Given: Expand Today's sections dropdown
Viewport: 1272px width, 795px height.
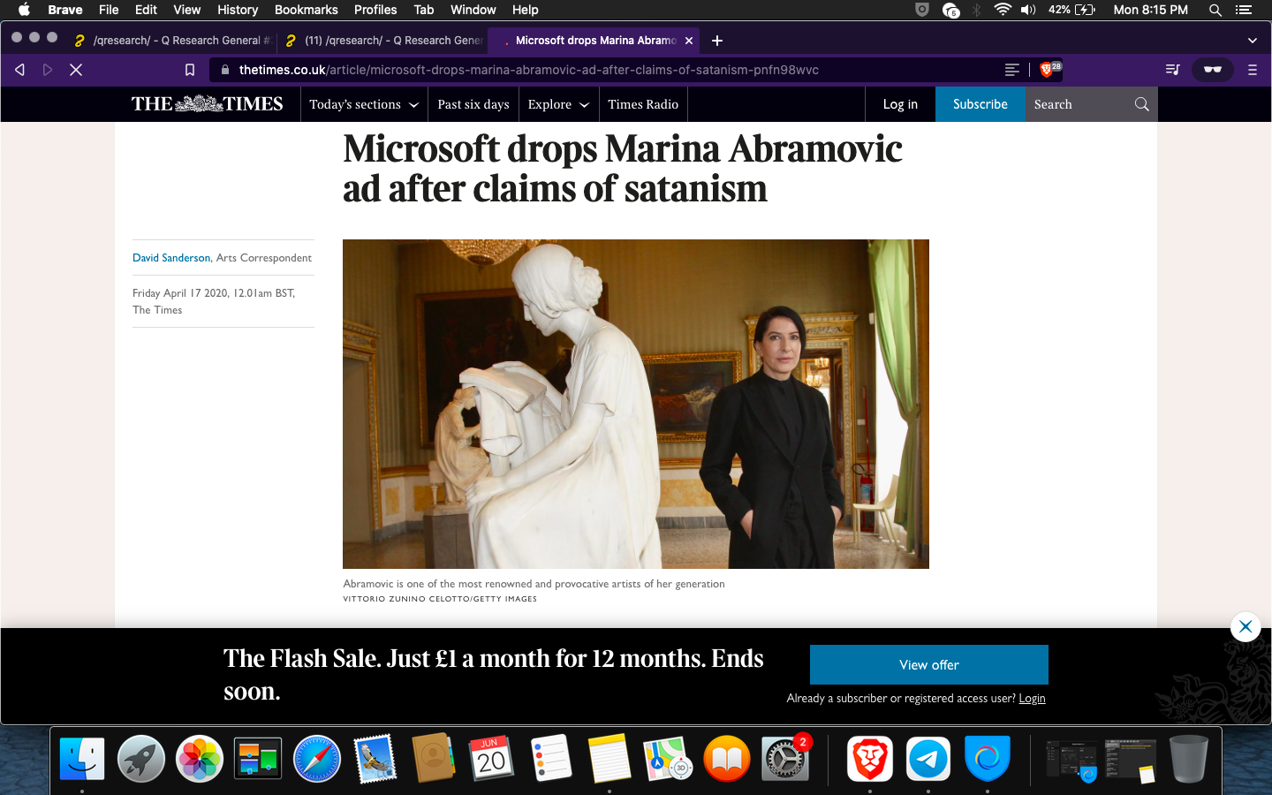Looking at the screenshot, I should 364,104.
